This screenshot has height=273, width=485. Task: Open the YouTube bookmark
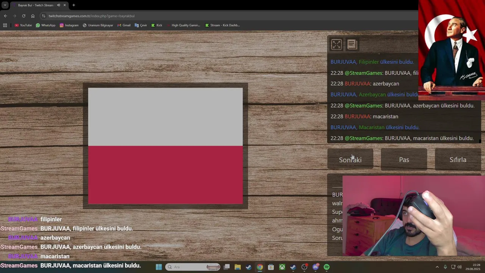pos(23,25)
